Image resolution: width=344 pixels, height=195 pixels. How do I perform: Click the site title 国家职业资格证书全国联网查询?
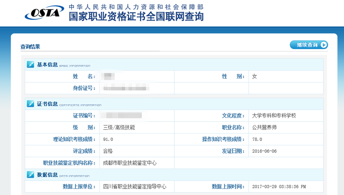136,17
